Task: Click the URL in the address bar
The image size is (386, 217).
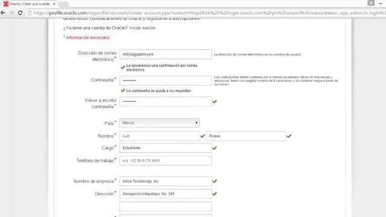Action: pos(209,13)
